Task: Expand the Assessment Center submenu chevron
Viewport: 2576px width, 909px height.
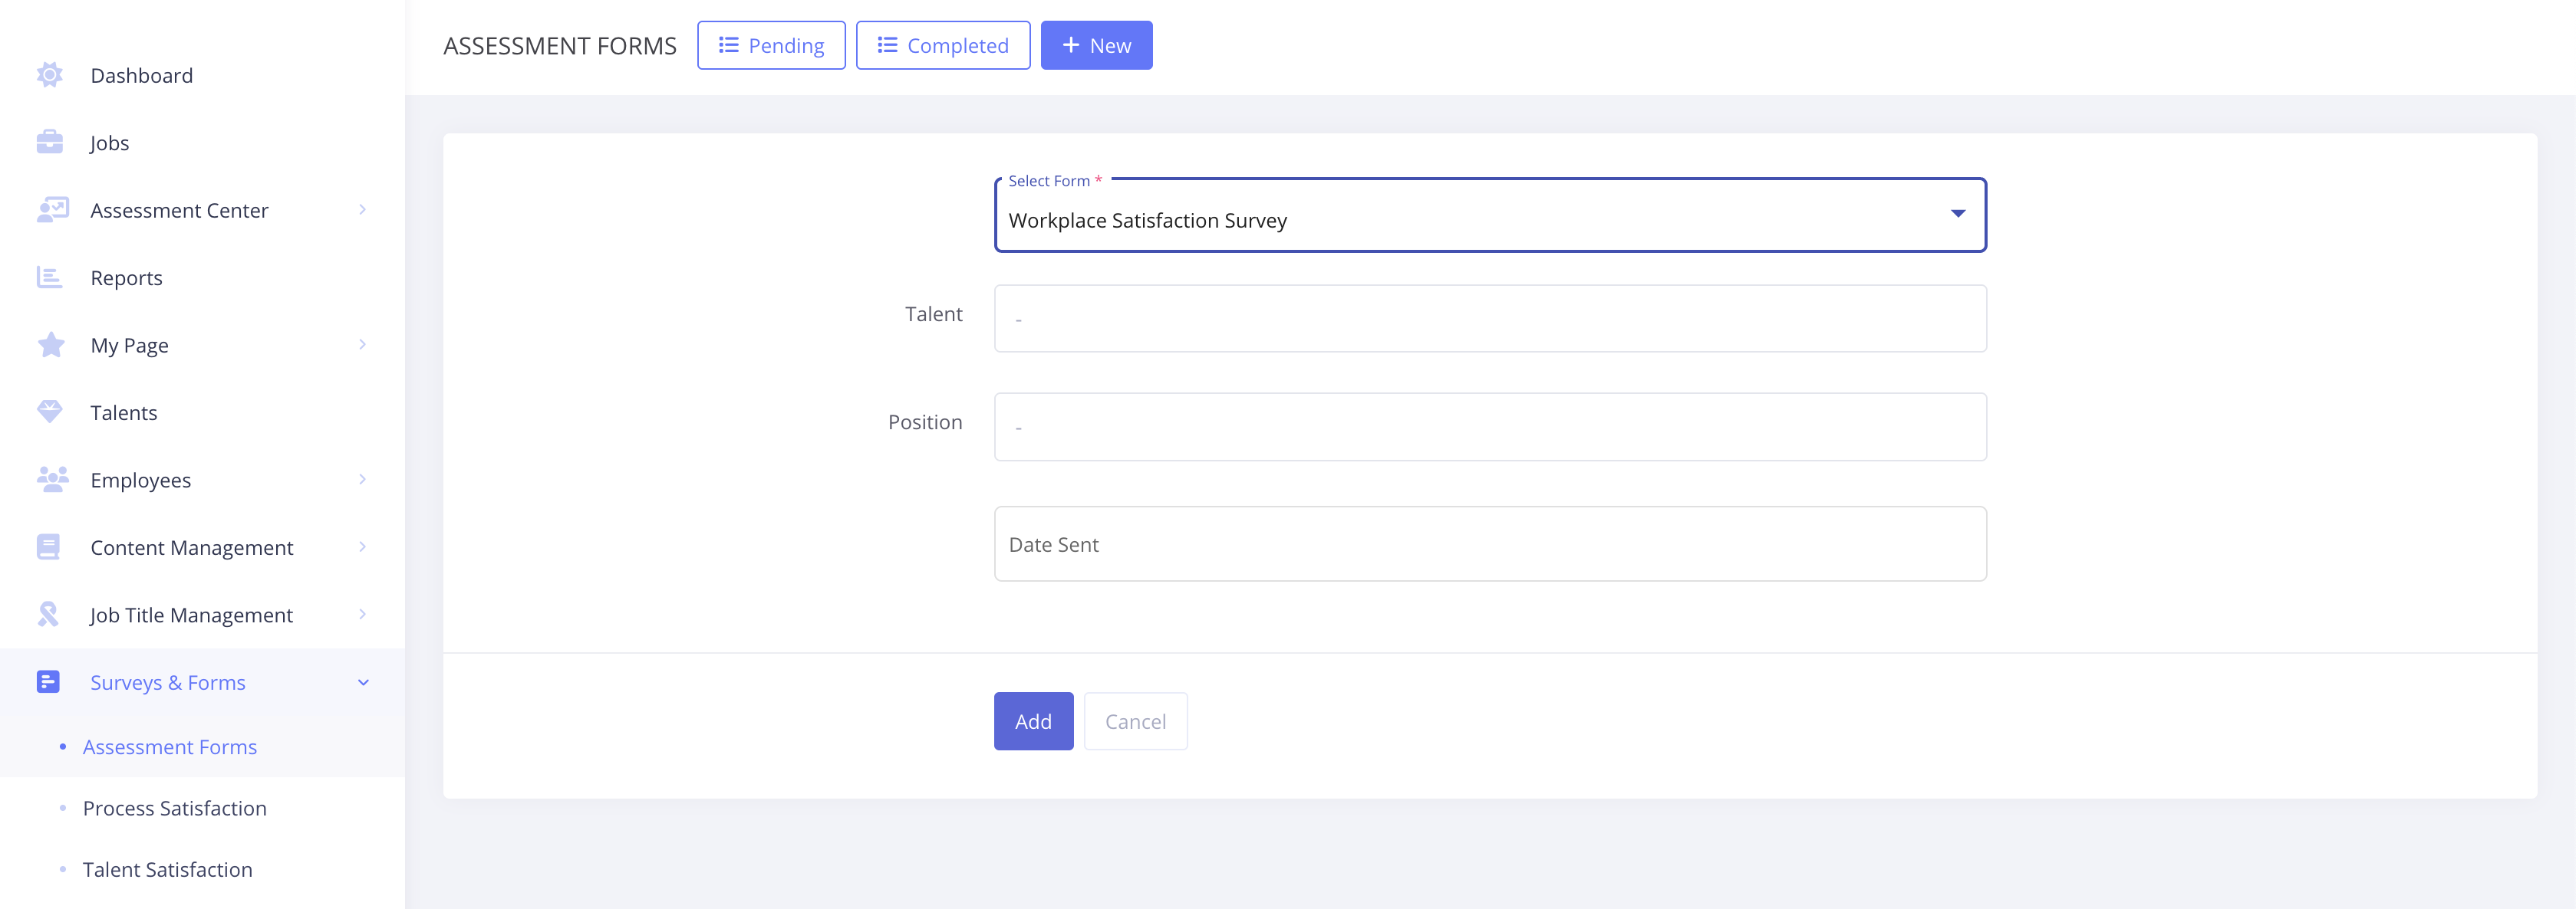Action: [x=362, y=210]
